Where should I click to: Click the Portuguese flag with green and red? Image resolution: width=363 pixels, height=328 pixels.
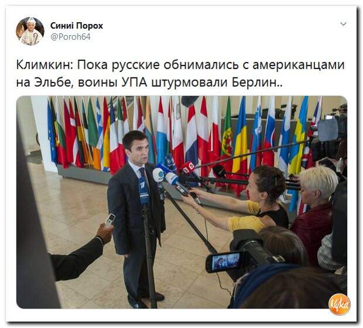click(x=226, y=139)
